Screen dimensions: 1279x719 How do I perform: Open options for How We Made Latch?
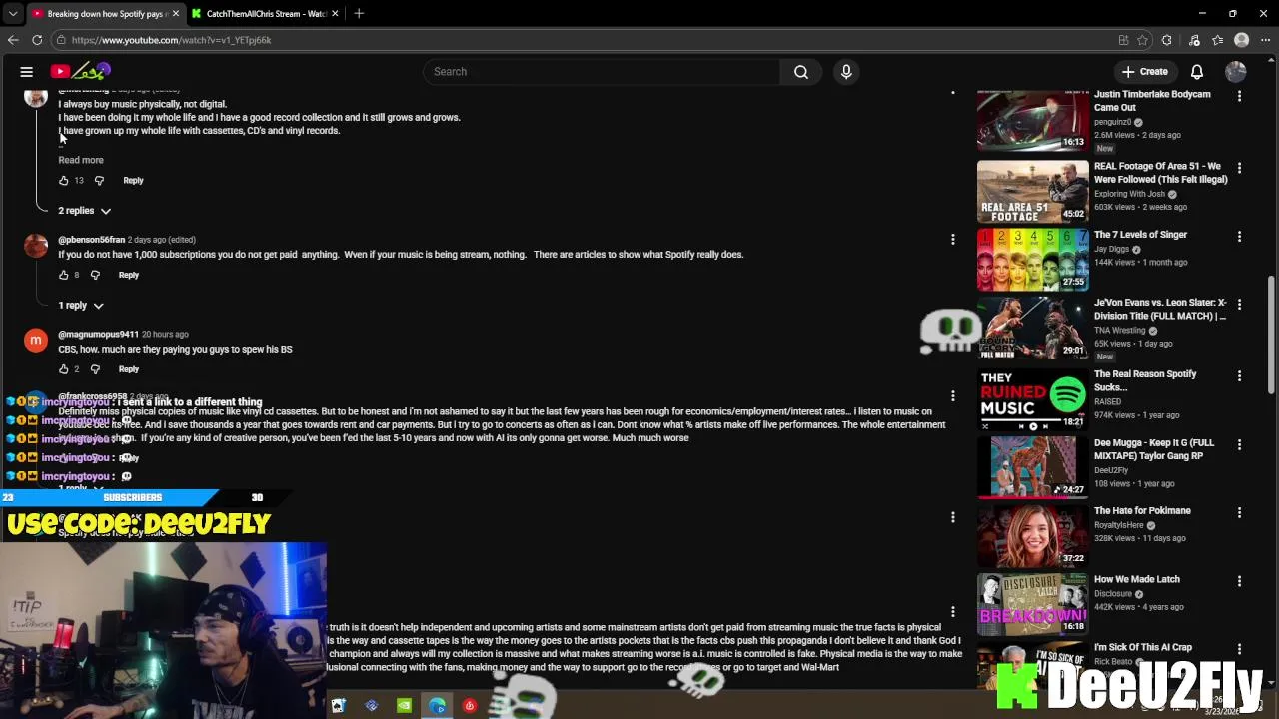click(1240, 581)
